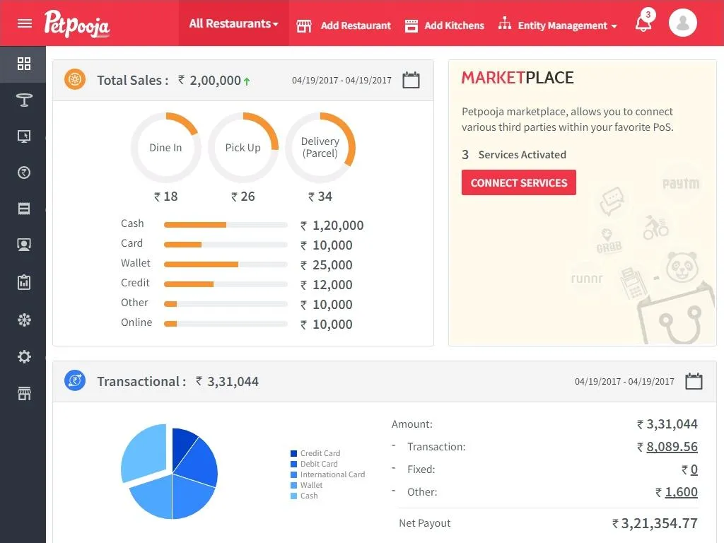Click the snowflake icon in the sidebar
724x543 pixels.
click(24, 320)
